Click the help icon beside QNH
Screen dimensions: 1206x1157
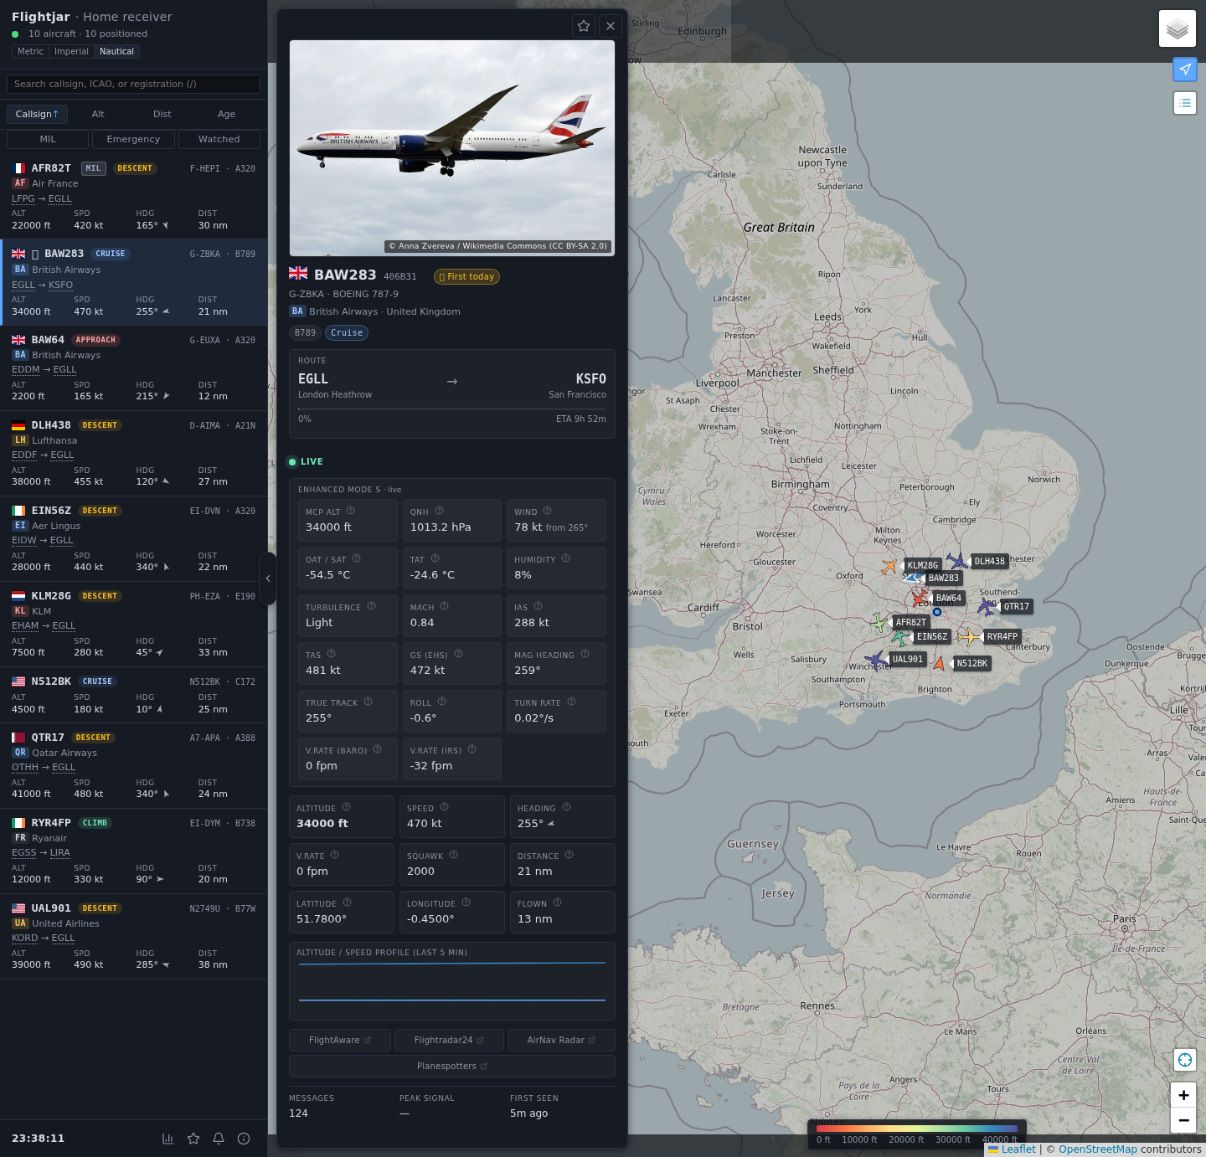click(439, 511)
